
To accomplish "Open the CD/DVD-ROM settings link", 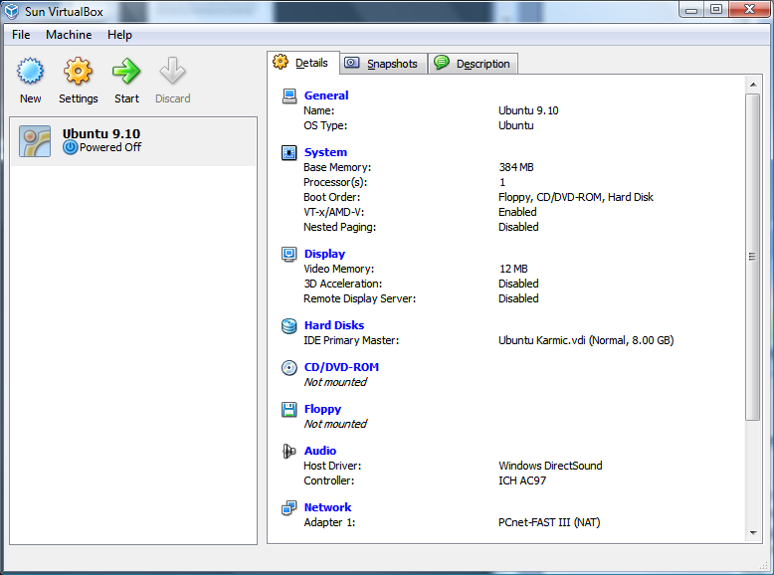I will tap(341, 367).
